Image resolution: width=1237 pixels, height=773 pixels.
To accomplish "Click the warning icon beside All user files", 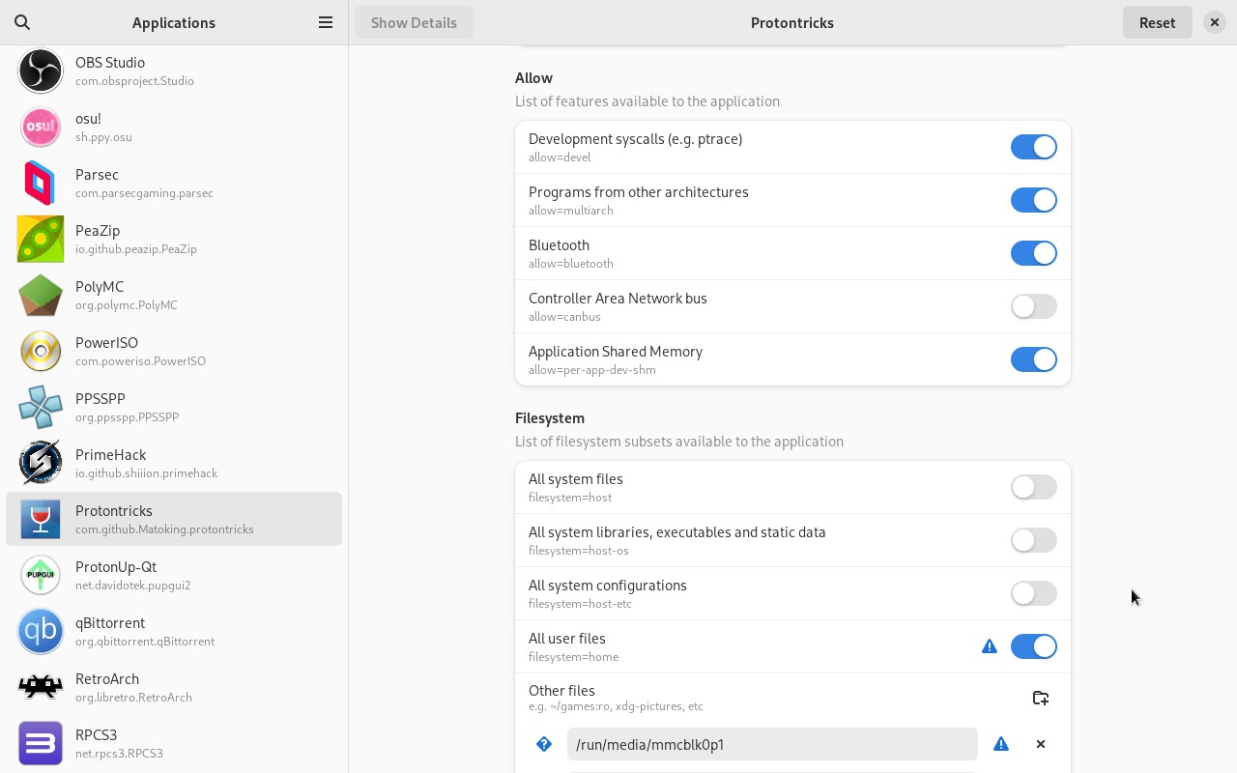I will click(990, 646).
